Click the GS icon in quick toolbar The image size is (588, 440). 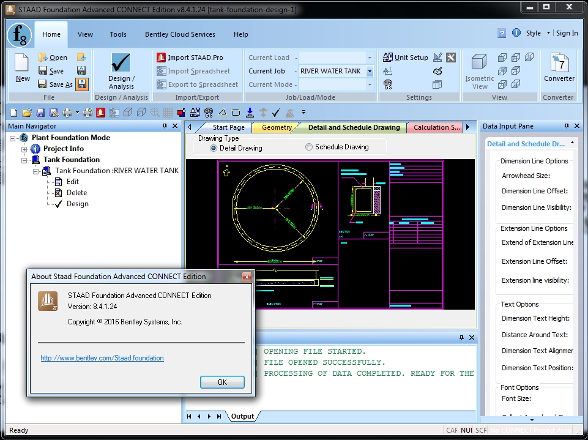point(209,112)
